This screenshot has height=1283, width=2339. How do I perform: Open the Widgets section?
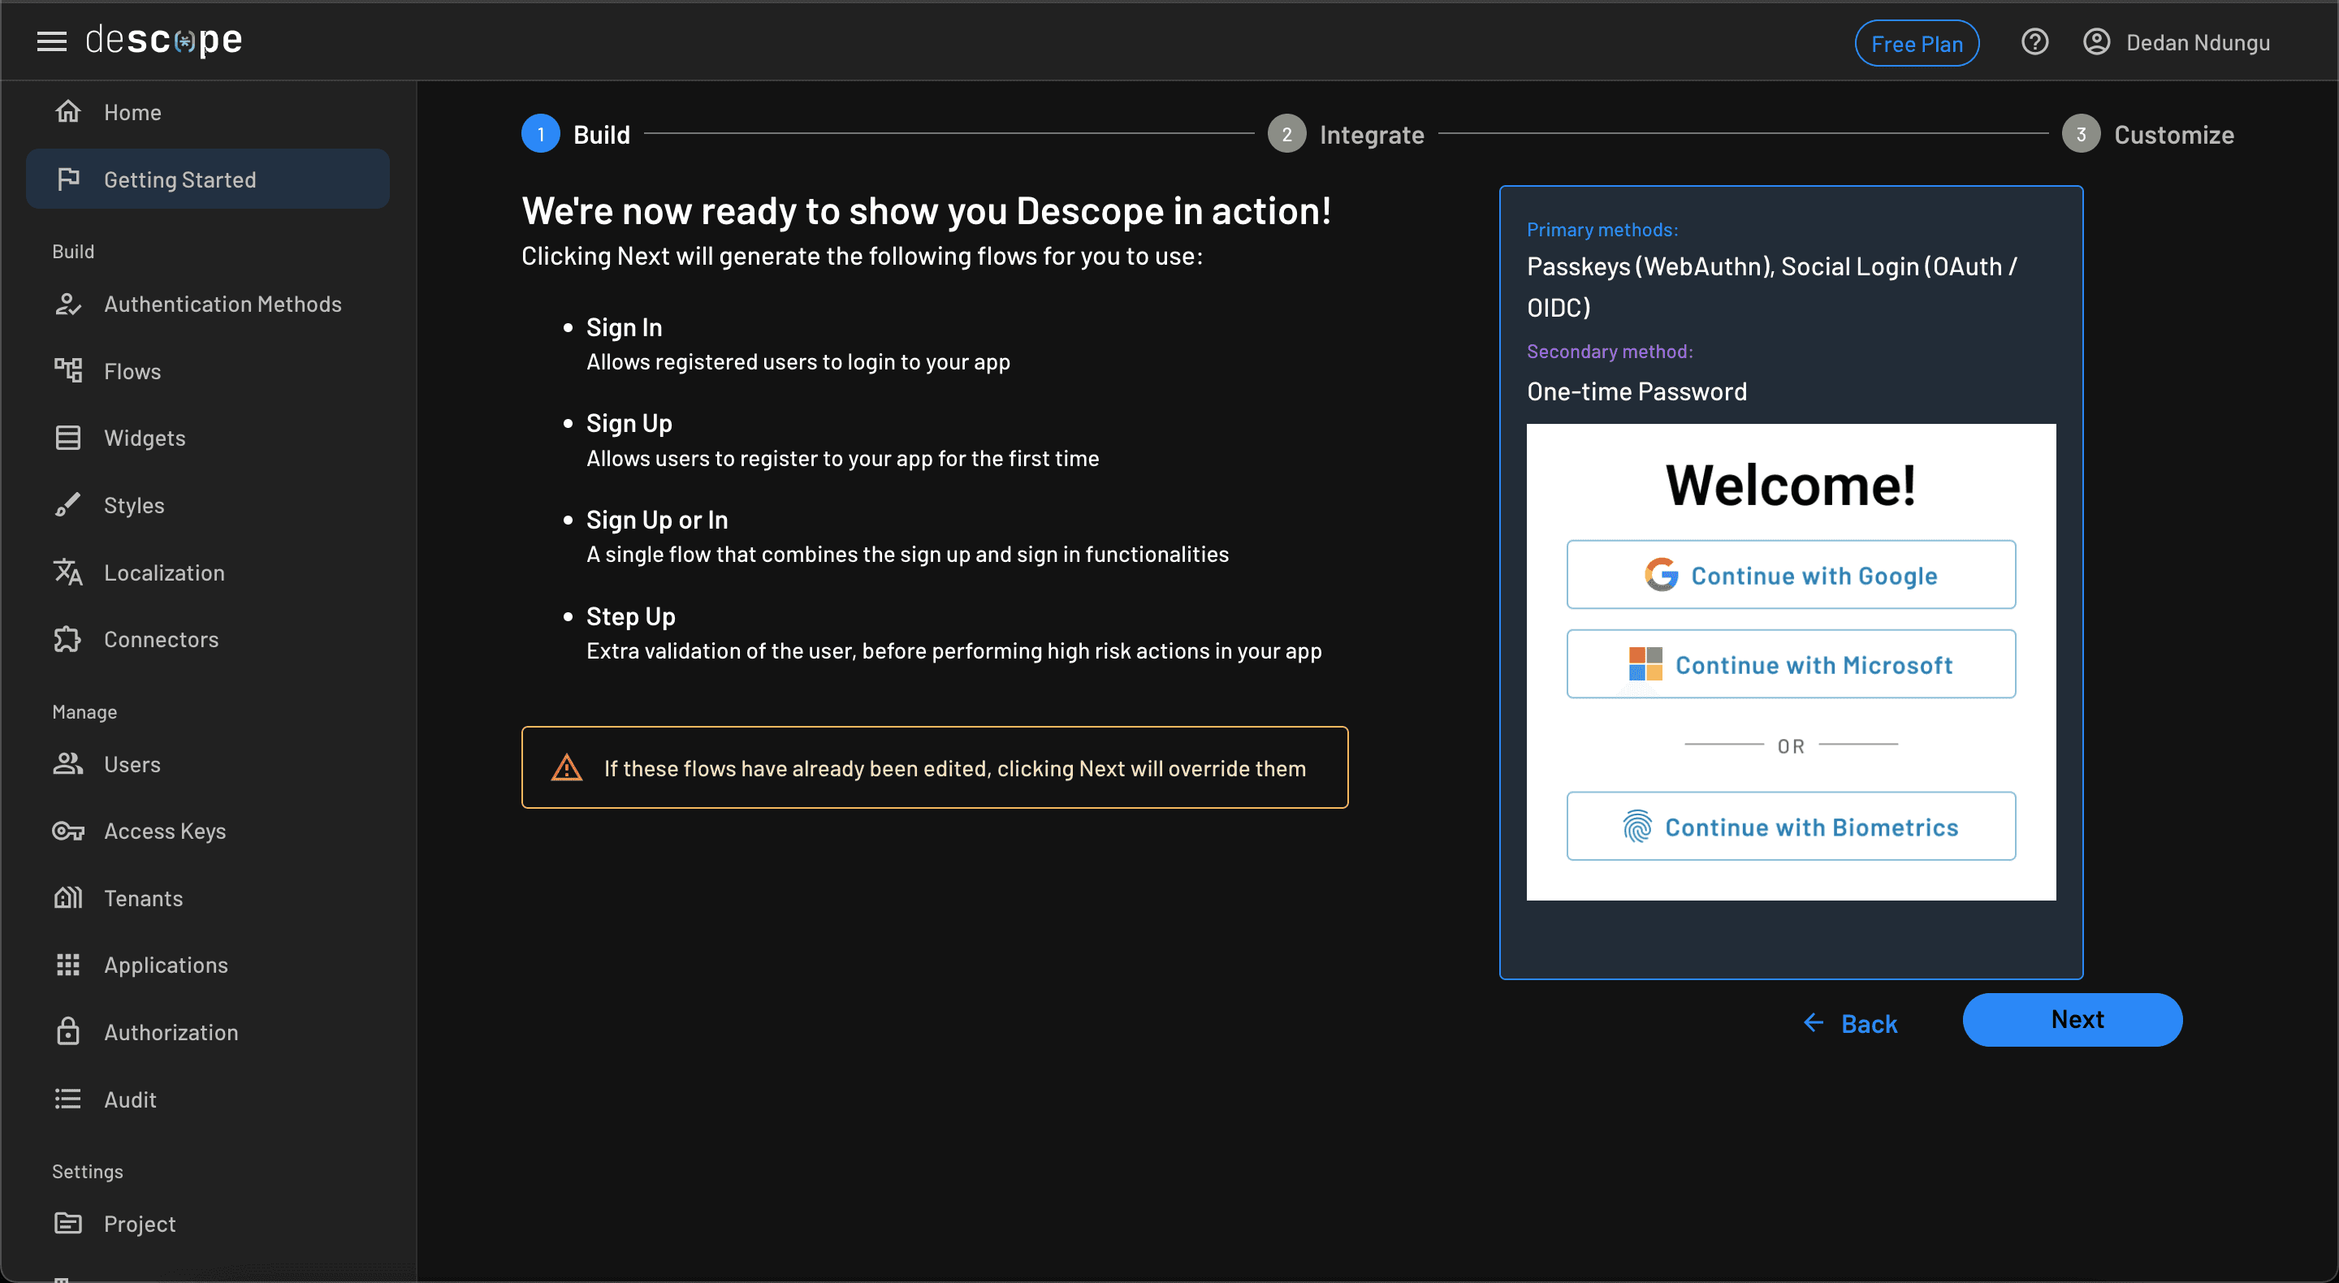tap(145, 438)
